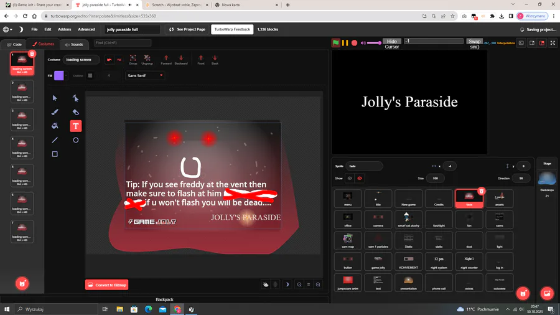Delete the loading screen costume 1
This screenshot has width=560, height=315.
pyautogui.click(x=32, y=54)
